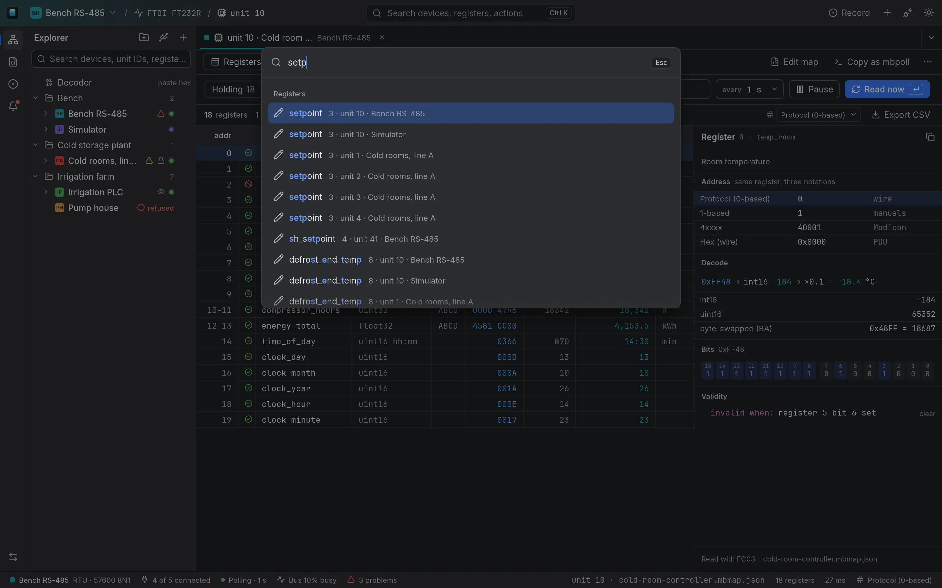Click the warning icon on Bench RS-485 row
Viewport: 942px width, 588px height.
(x=160, y=114)
